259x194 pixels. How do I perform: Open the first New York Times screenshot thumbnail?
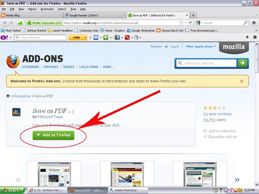coord(54,174)
